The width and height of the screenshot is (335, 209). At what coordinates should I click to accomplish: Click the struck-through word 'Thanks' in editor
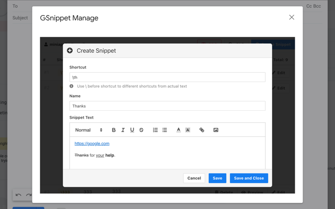point(82,155)
